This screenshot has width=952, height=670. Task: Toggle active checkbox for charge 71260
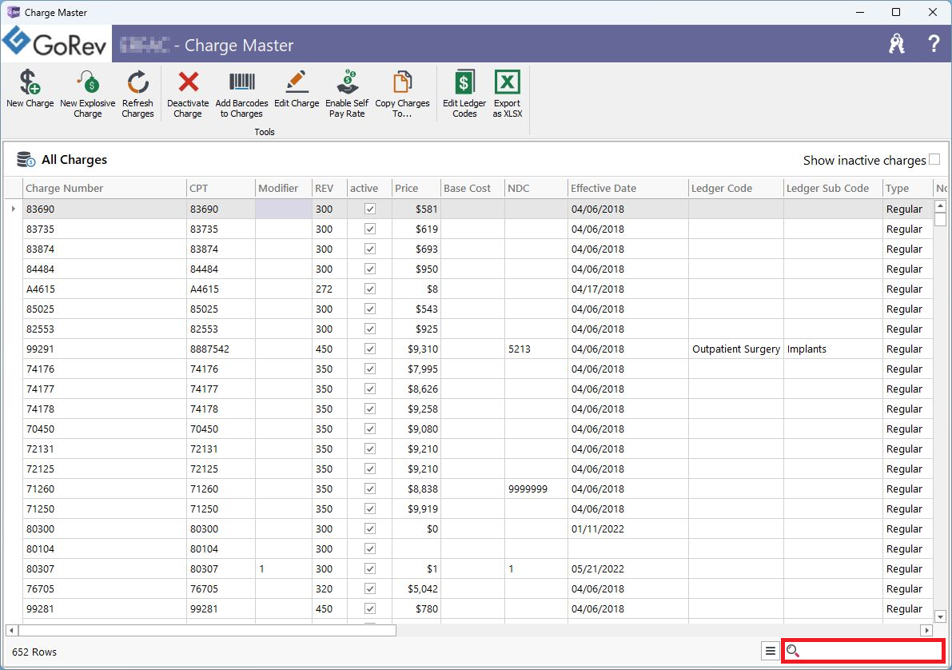(370, 489)
